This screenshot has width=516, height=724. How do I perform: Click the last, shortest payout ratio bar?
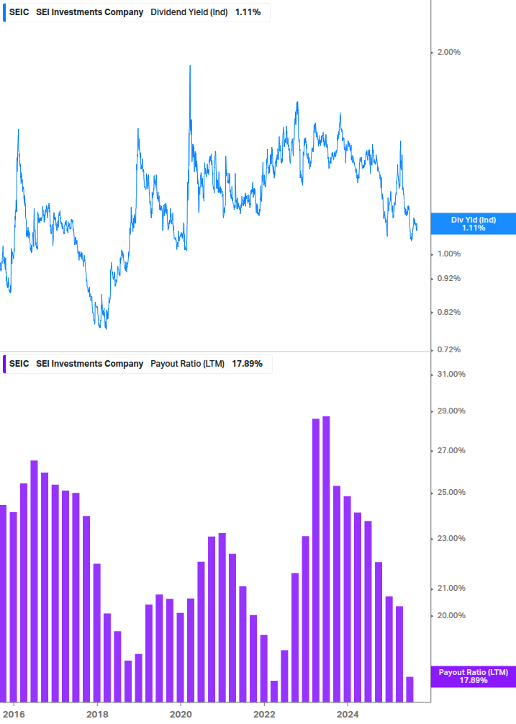coord(409,689)
